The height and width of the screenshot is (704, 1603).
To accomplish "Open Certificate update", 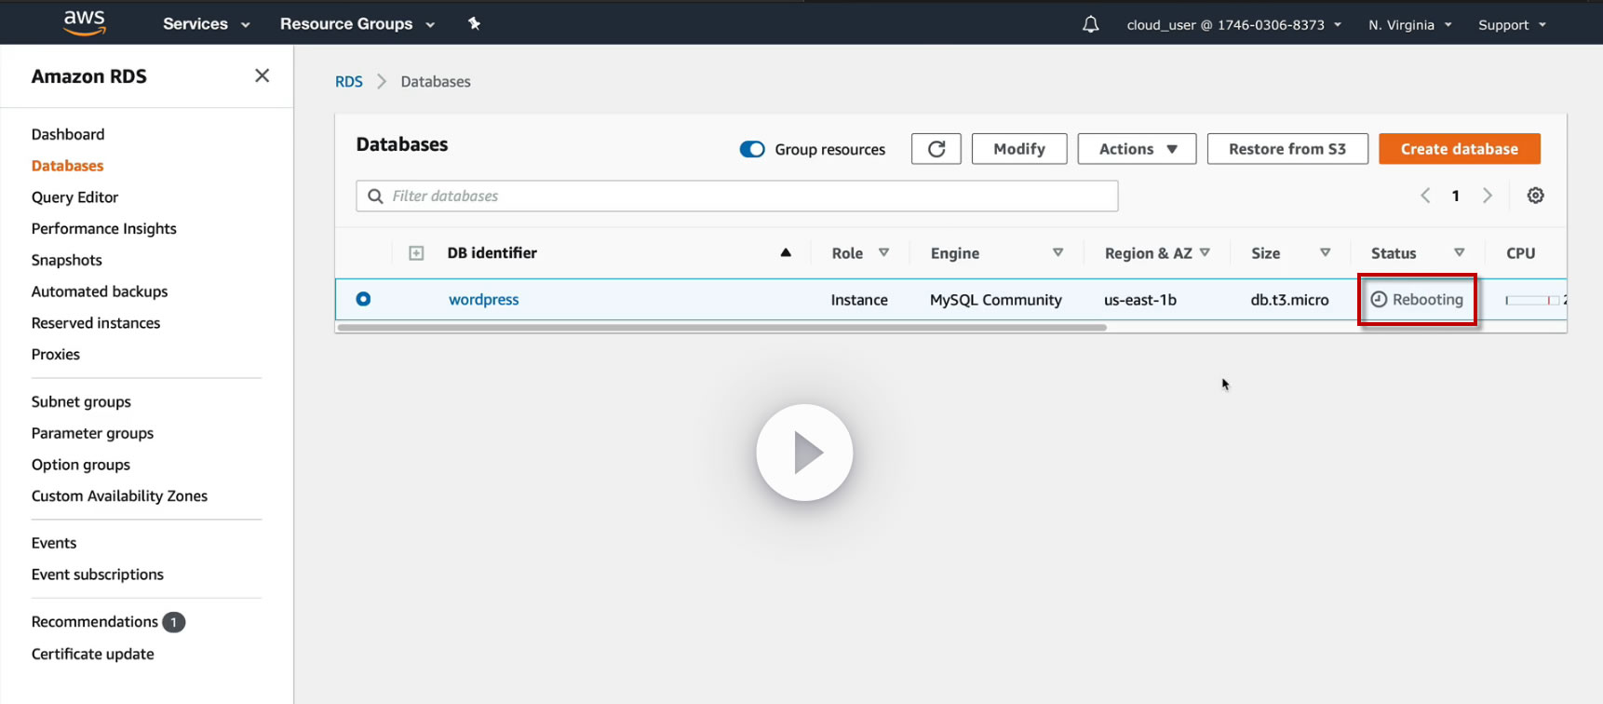I will 93,655.
